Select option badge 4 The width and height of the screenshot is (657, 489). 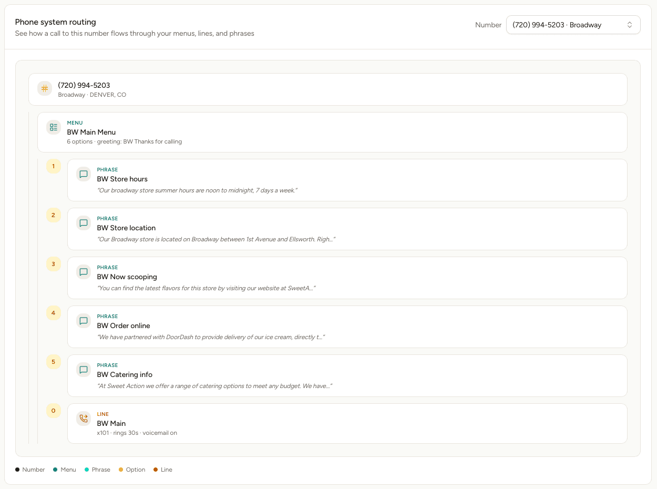(54, 313)
